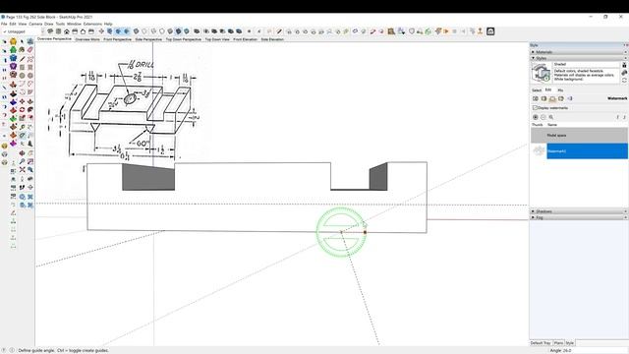
Task: Open Face settings in Styles Edit
Action: click(543, 98)
